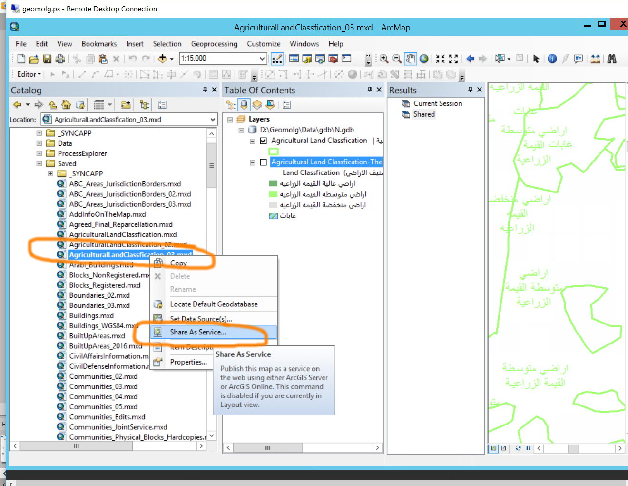Expand the ProcessExplorer folder
Viewport: 628px width, 486px height.
pos(39,153)
